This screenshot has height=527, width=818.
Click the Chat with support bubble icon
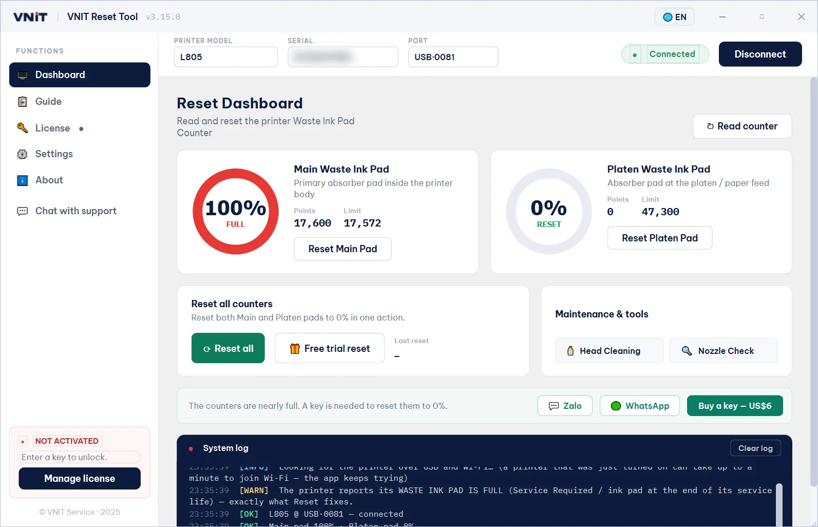click(23, 211)
